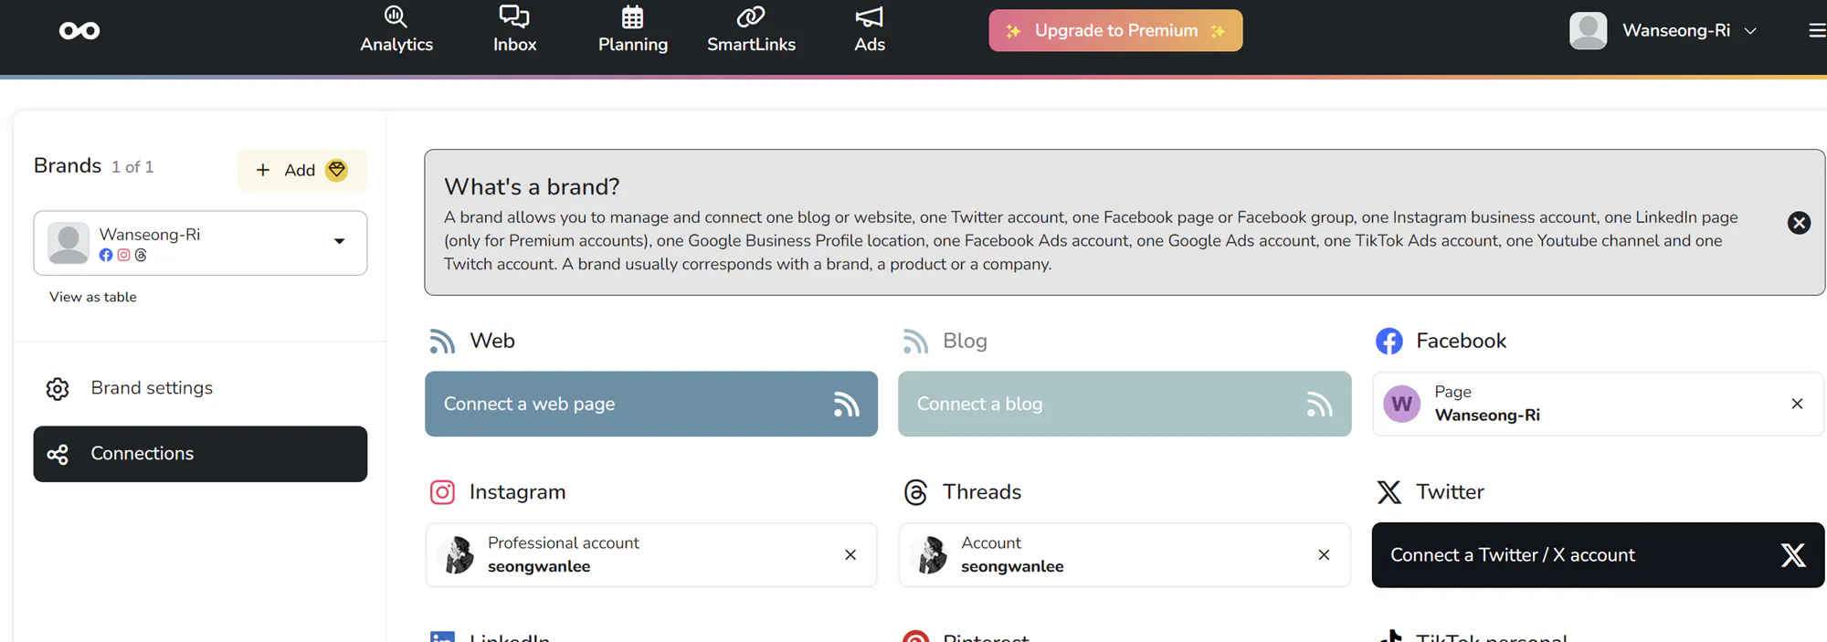
Task: Click the What's a brand? heading
Action: (x=532, y=186)
